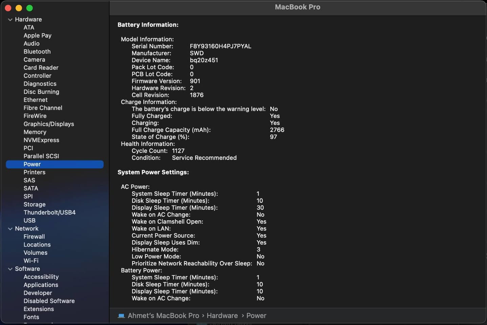The image size is (487, 325).
Task: Click the Hibernate Mode value 3
Action: (259, 250)
